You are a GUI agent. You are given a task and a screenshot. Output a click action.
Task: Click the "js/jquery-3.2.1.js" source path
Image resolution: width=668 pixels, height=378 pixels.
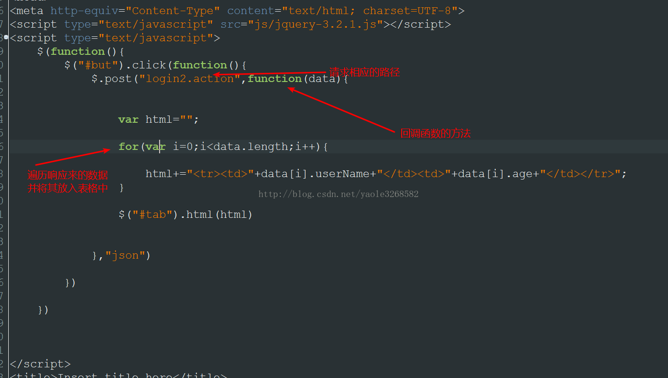pos(315,24)
